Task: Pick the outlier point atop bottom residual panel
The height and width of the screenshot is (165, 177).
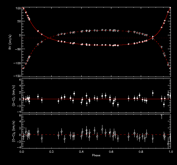Action: 162,115
